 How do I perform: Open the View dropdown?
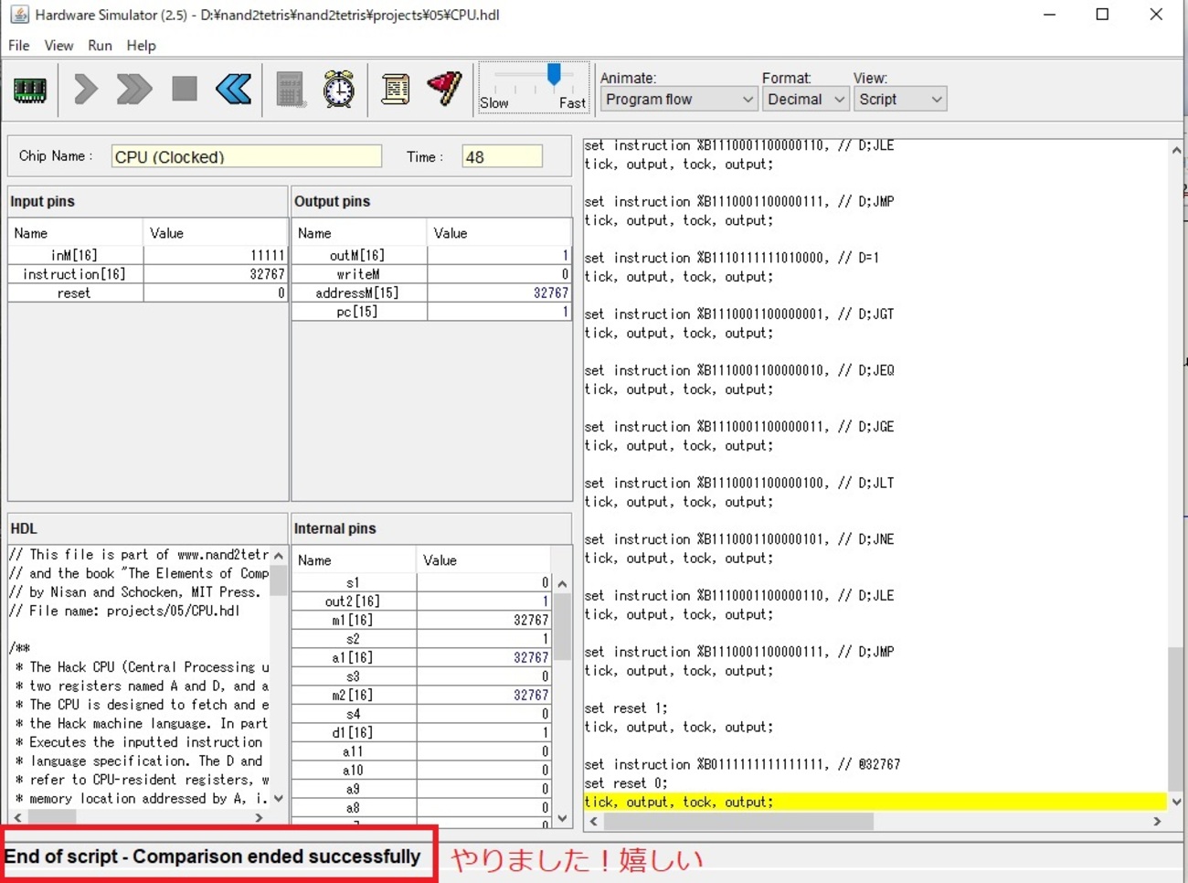tap(900, 99)
